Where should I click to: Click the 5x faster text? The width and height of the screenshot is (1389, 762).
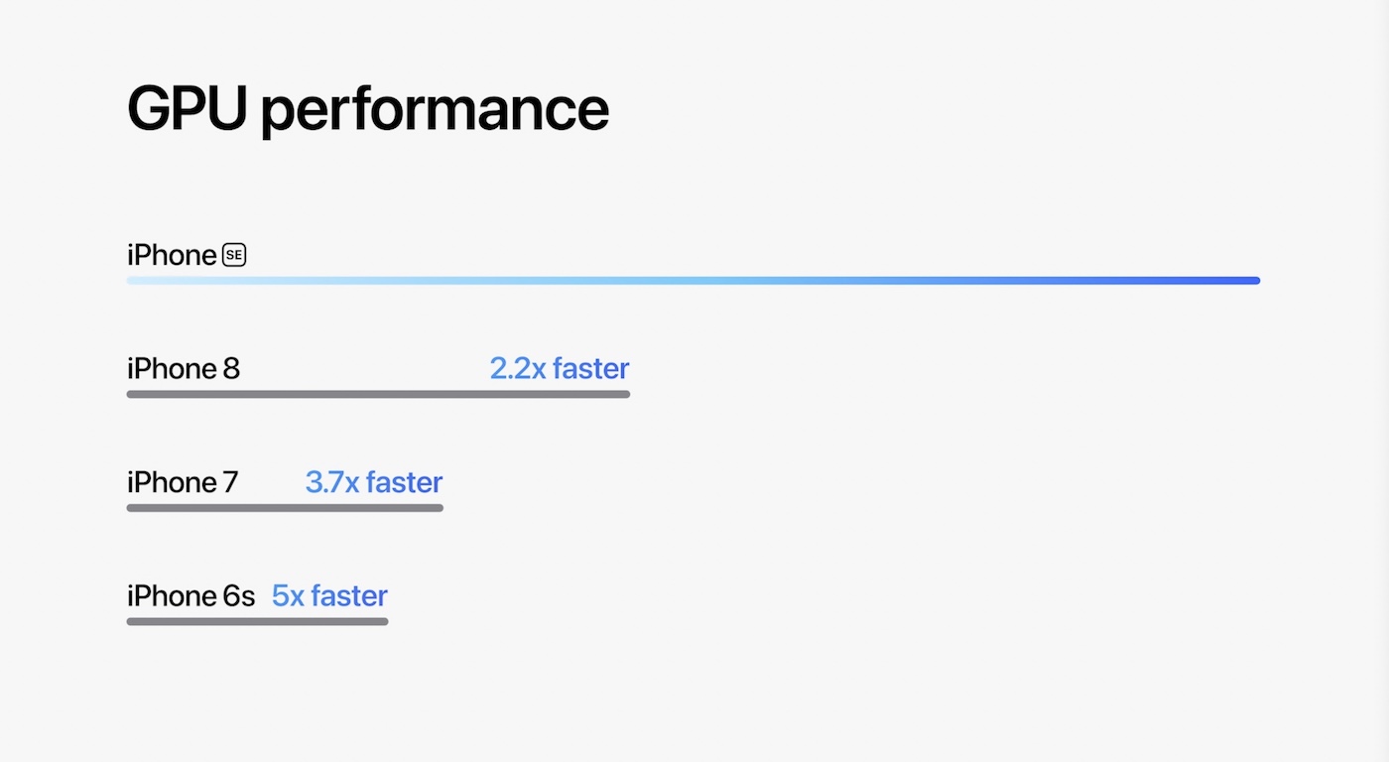click(x=329, y=595)
